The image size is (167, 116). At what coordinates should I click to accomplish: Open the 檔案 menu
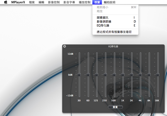tap(32, 2)
